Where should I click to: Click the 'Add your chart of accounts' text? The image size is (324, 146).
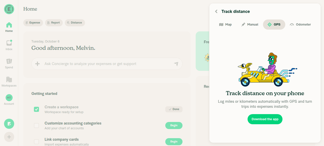point(64,128)
